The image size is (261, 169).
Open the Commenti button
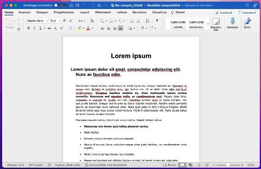(247, 13)
